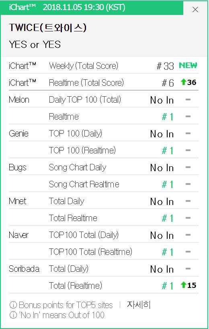The height and width of the screenshot is (329, 209).
Task: Click the green up arrow beside 15
Action: tap(183, 285)
